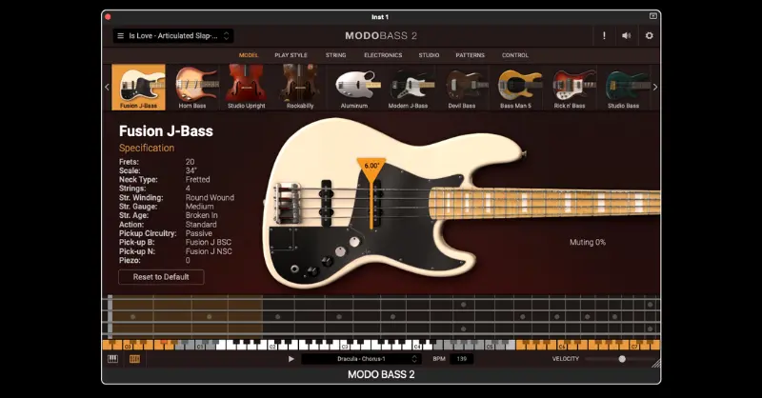Click Reset to Default button

[161, 276]
